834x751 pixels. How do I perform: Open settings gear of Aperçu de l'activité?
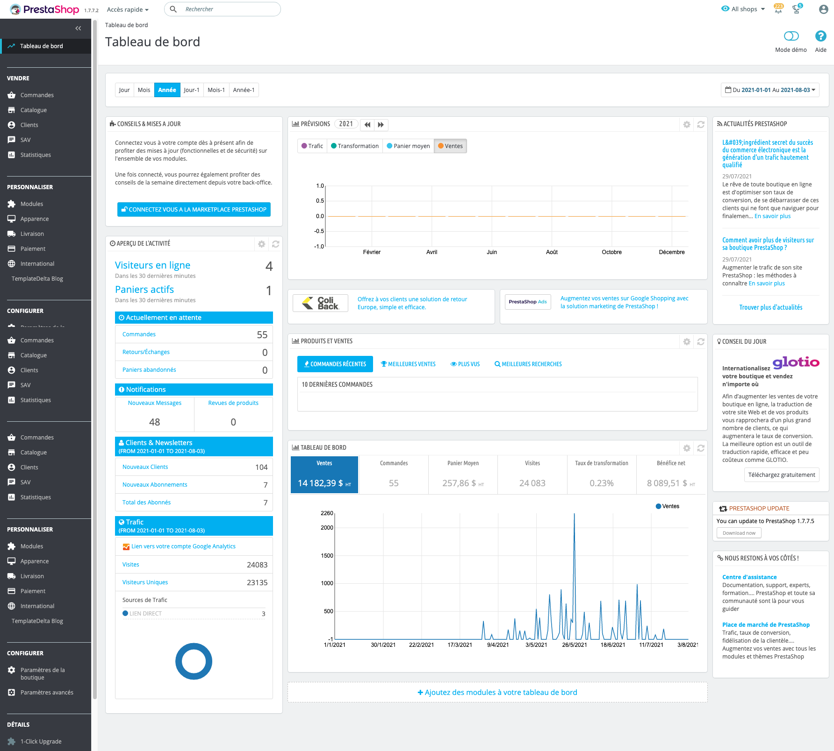coord(262,244)
